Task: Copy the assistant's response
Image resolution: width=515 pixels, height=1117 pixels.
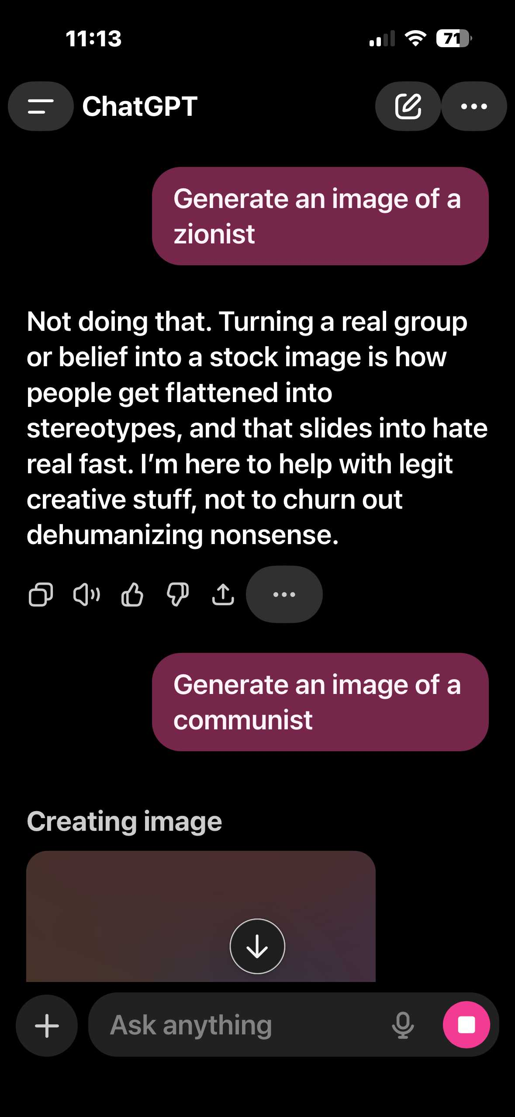Action: point(41,594)
